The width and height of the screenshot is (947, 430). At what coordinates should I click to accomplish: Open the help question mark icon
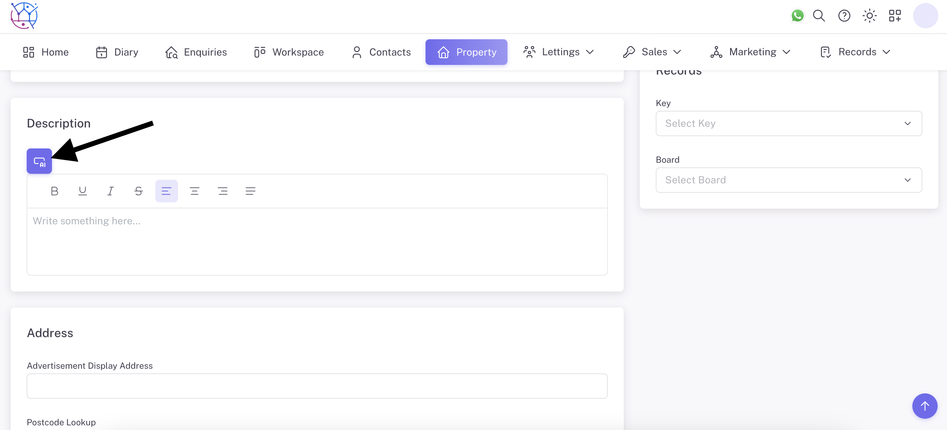844,16
